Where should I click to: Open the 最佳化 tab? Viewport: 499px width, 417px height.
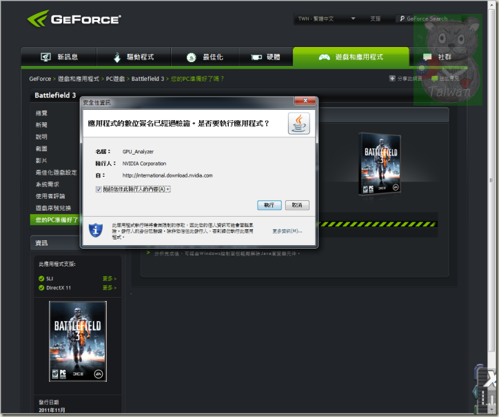tap(205, 57)
